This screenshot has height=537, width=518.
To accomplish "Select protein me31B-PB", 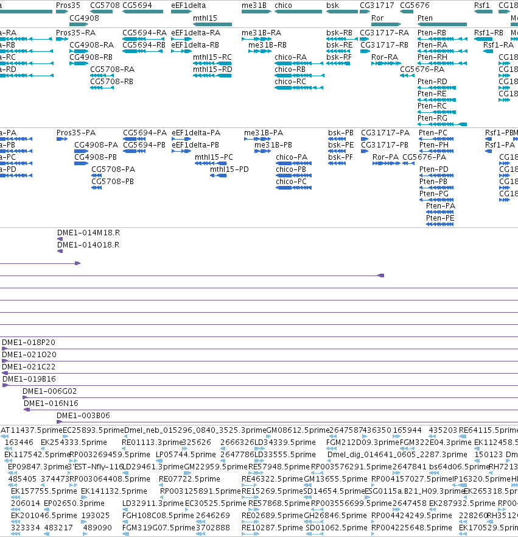I will pos(262,151).
